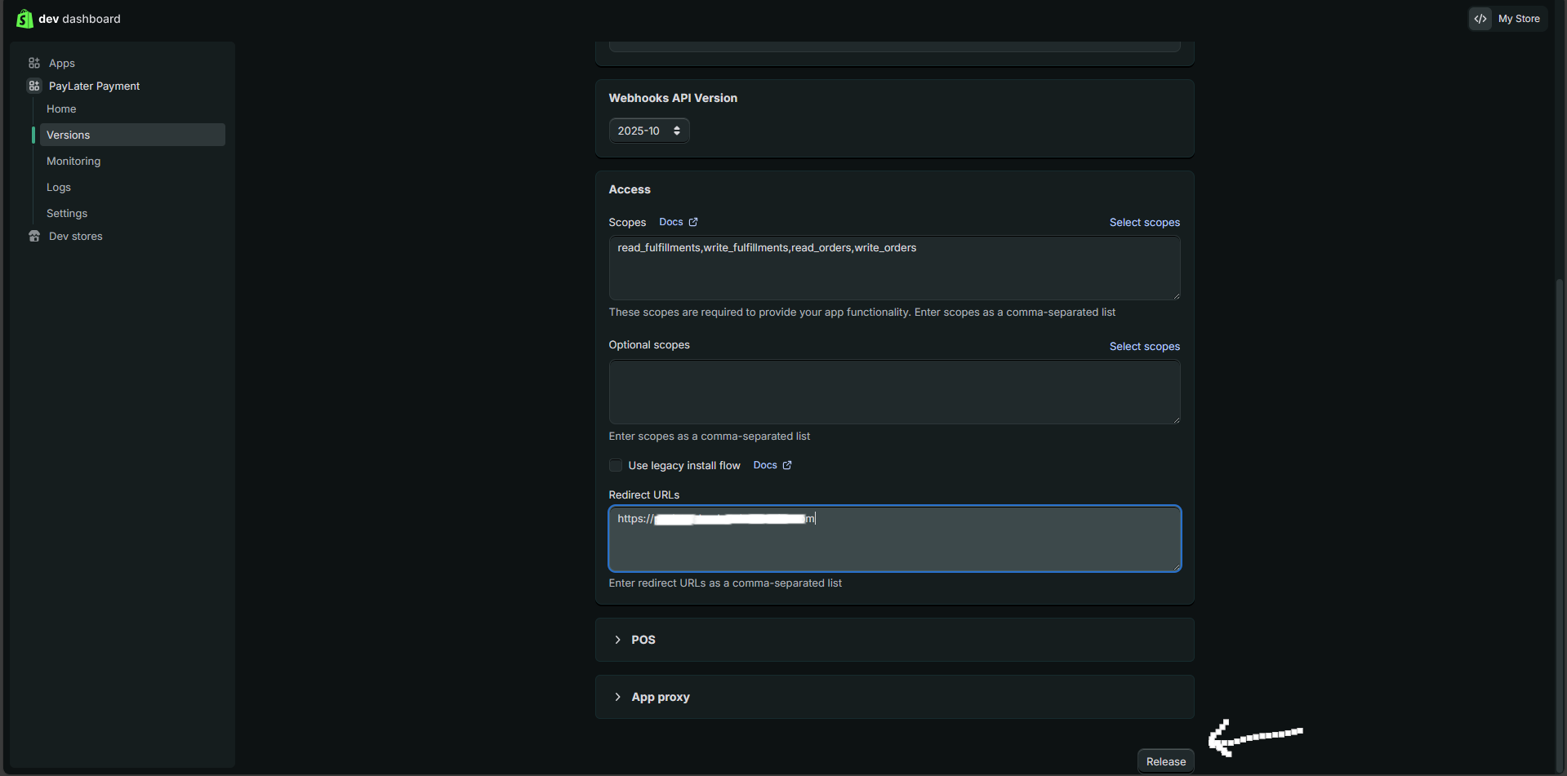Click Select scopes link for Scopes
The width and height of the screenshot is (1567, 776).
pos(1144,222)
